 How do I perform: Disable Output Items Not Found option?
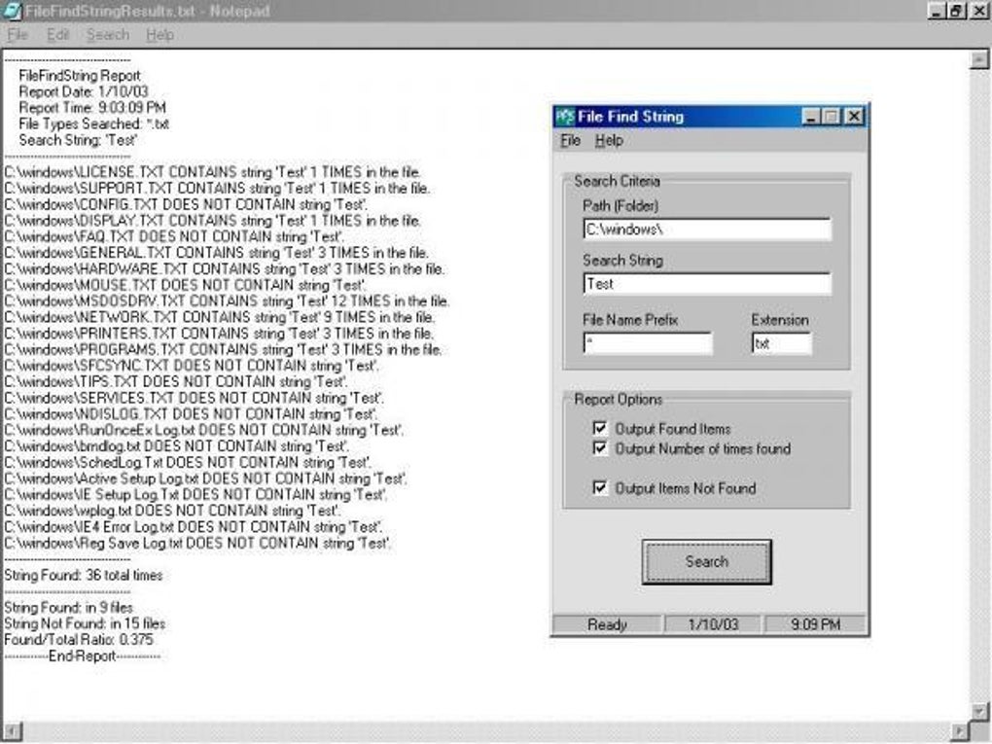pyautogui.click(x=600, y=488)
